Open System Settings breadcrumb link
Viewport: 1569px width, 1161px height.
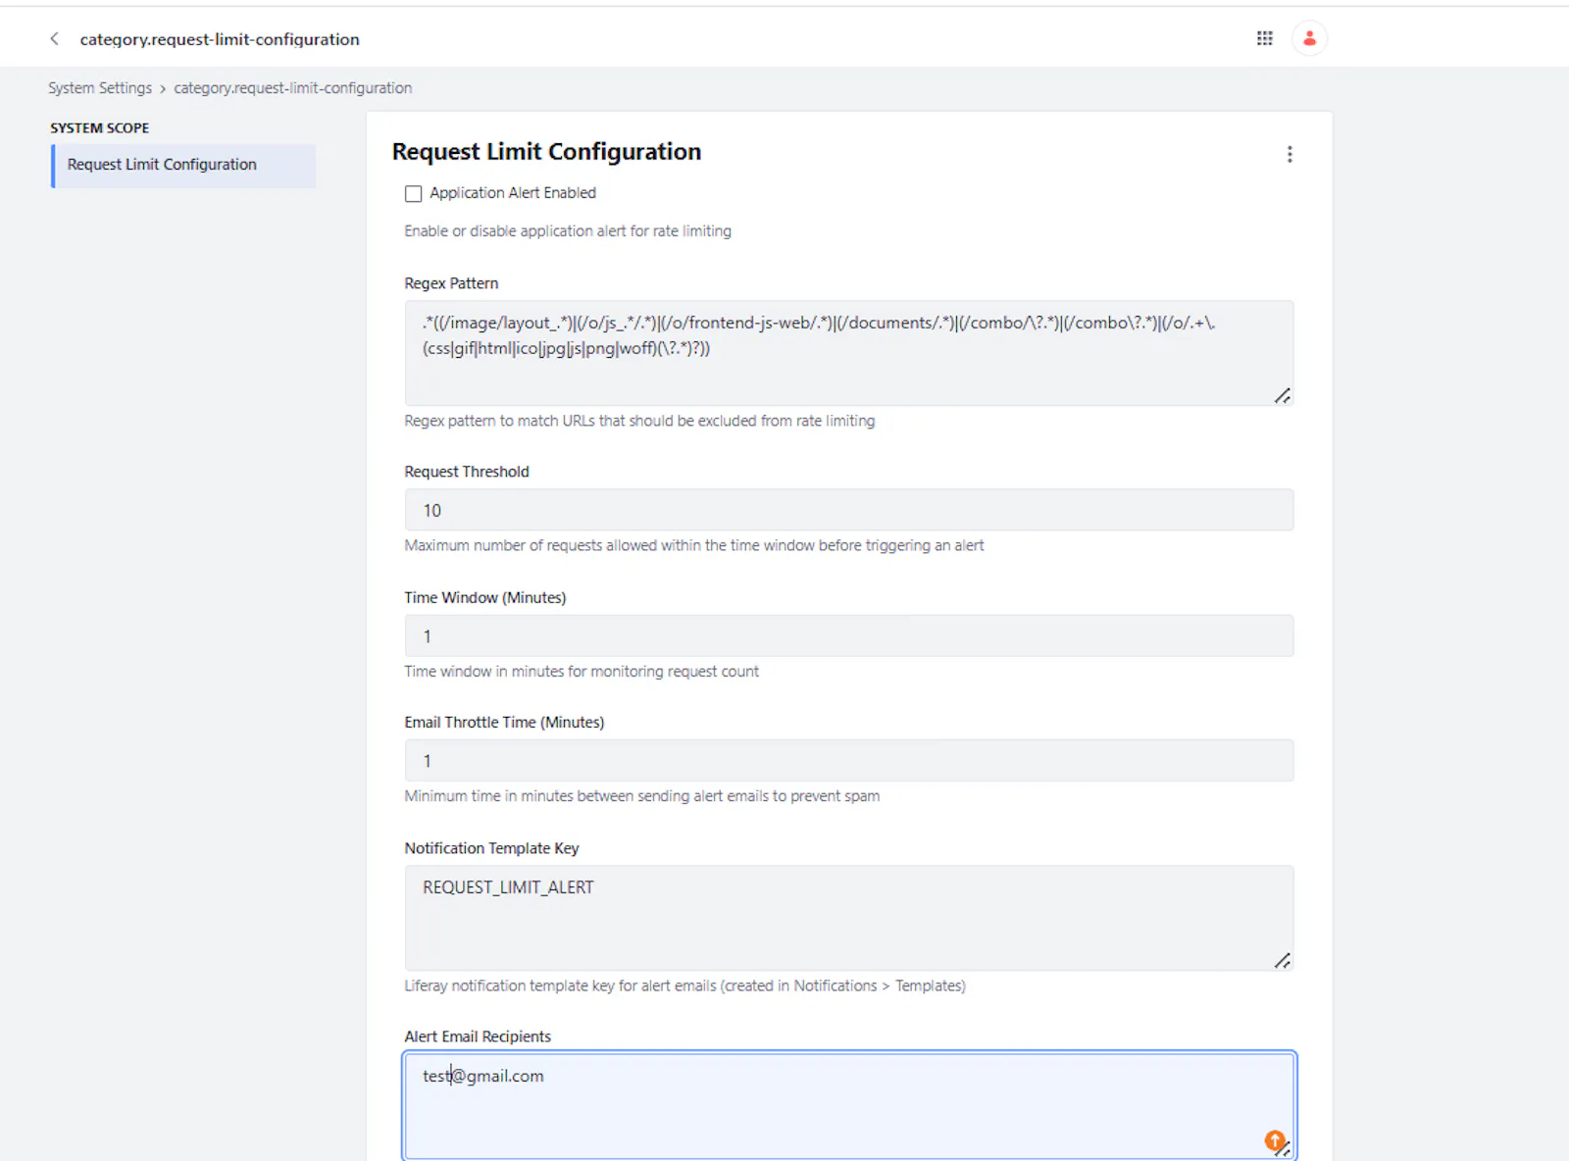(100, 88)
